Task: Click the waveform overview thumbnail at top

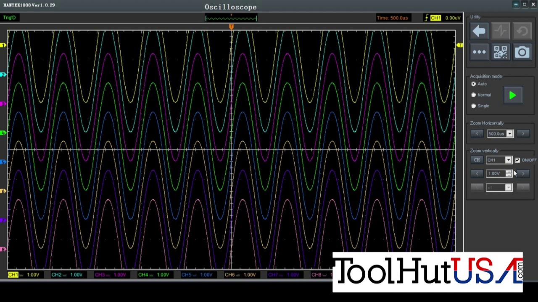Action: tap(231, 18)
